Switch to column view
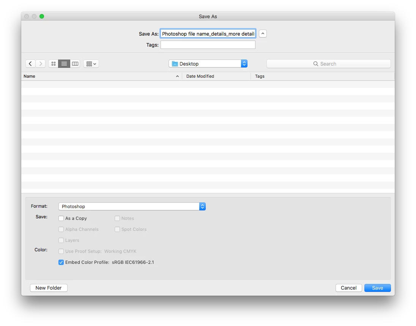This screenshot has width=416, height=326. 75,64
